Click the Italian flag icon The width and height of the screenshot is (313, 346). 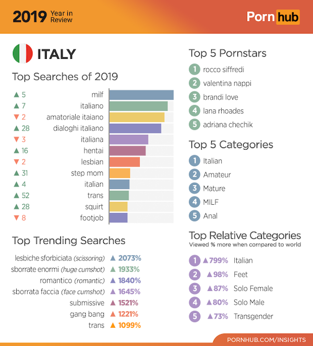pyautogui.click(x=22, y=54)
